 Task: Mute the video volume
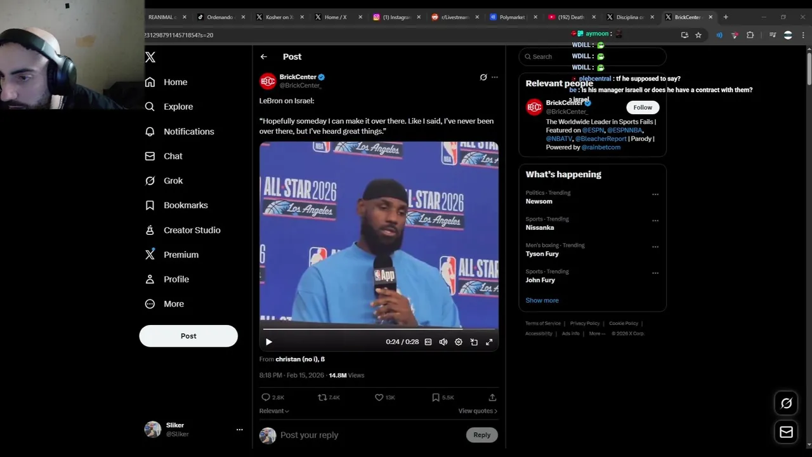(443, 342)
